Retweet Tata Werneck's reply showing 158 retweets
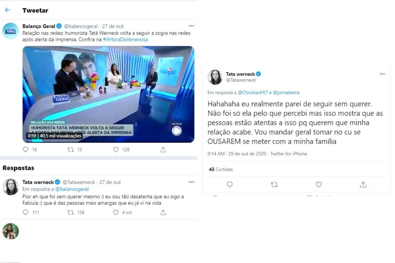Screen dimensions: 395x263 click(70, 212)
